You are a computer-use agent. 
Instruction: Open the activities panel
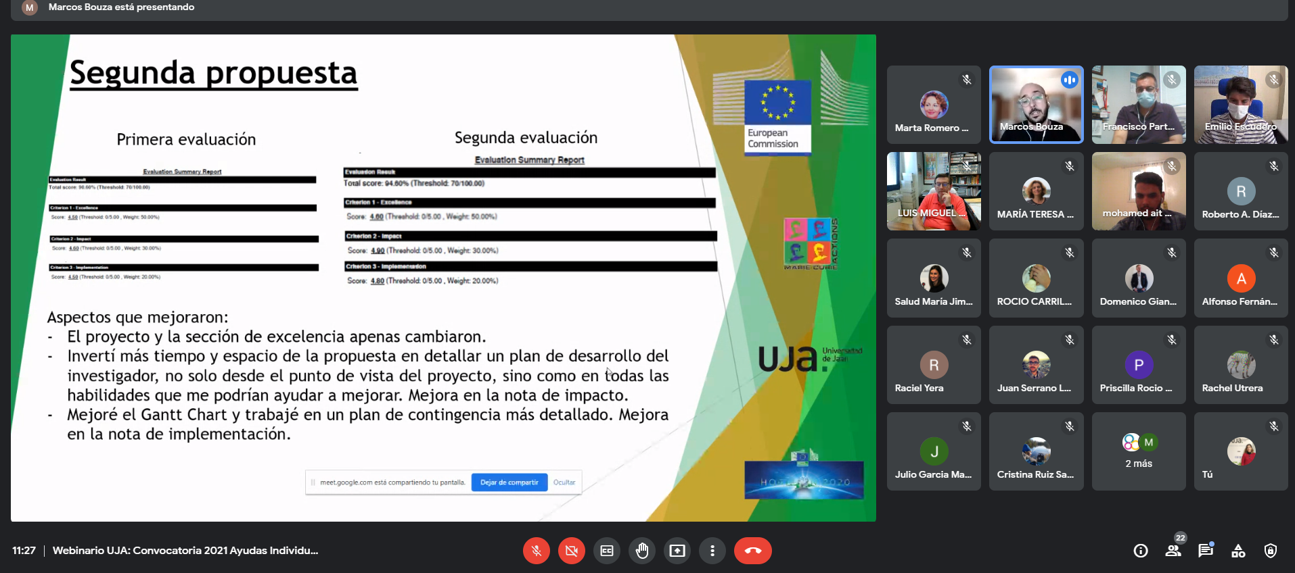click(x=1238, y=551)
